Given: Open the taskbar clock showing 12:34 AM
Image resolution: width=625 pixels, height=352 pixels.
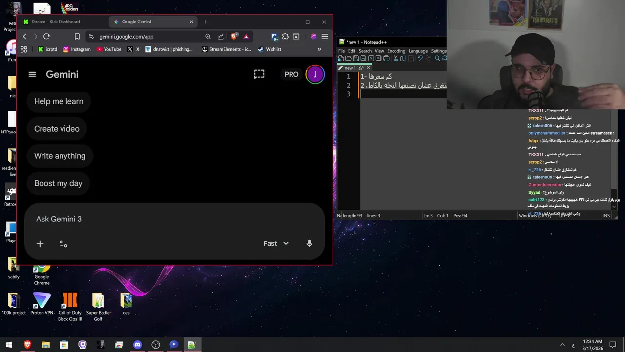Looking at the screenshot, I should click(x=592, y=345).
